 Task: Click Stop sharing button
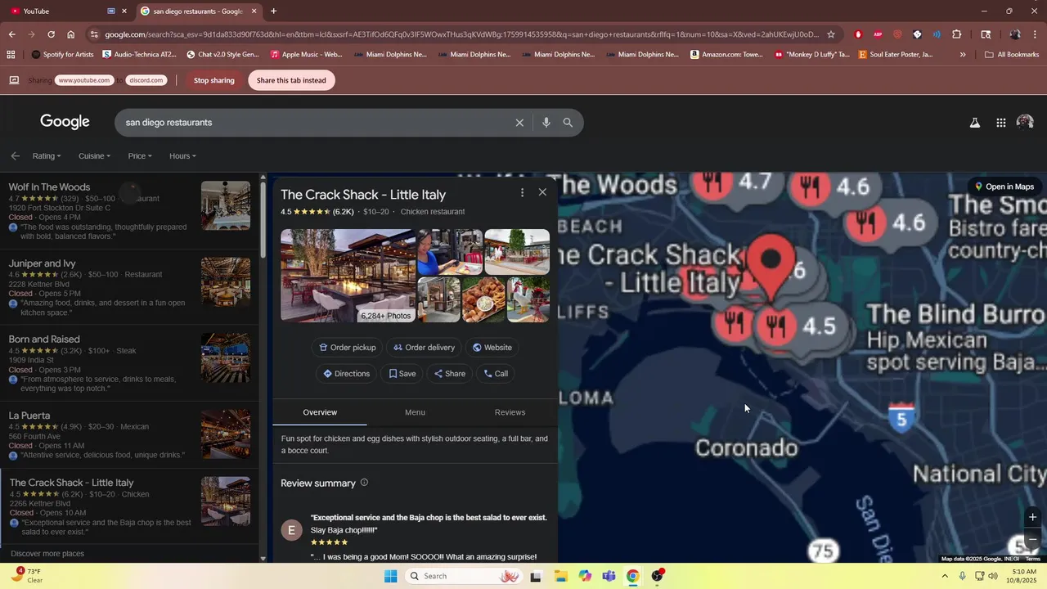pos(213,80)
